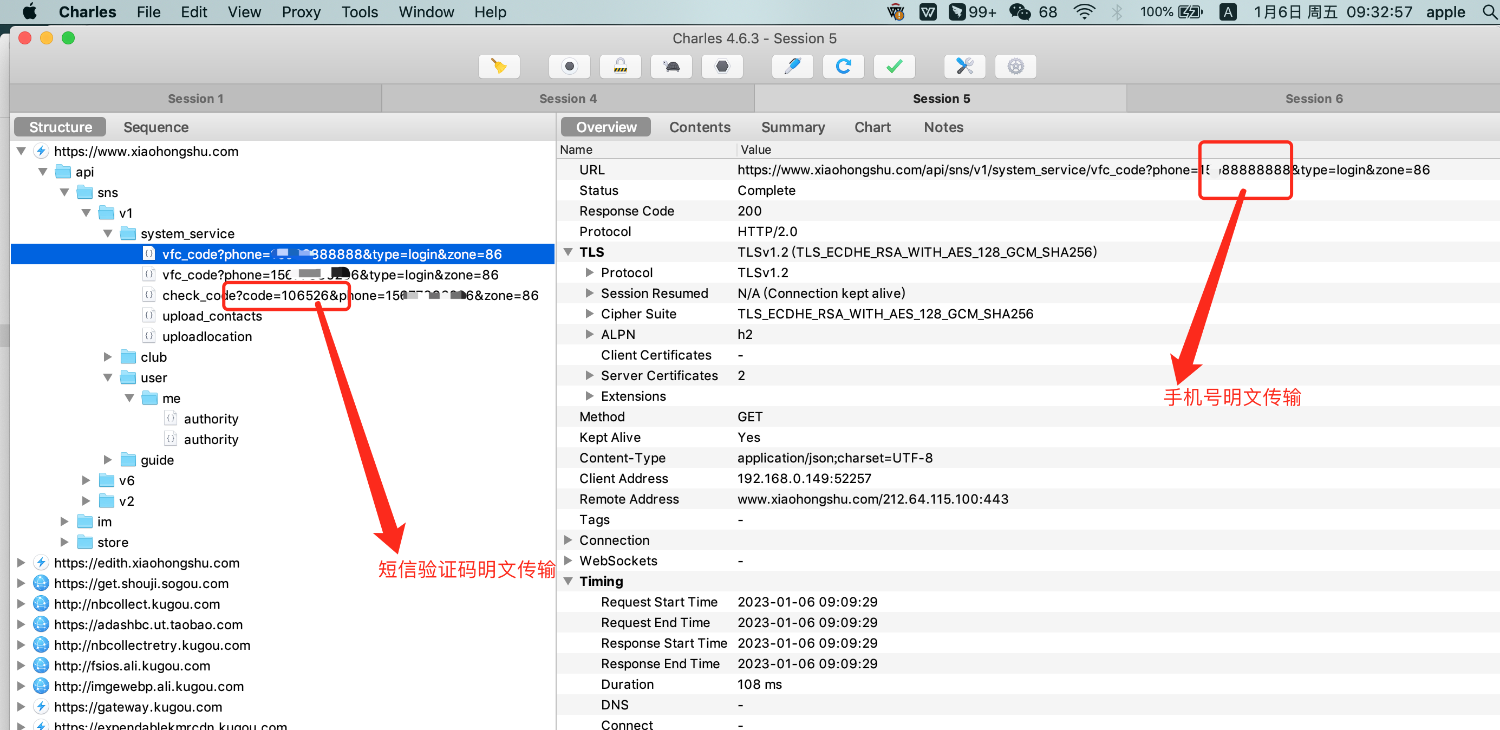
Task: Expand the store folder
Action: (64, 542)
